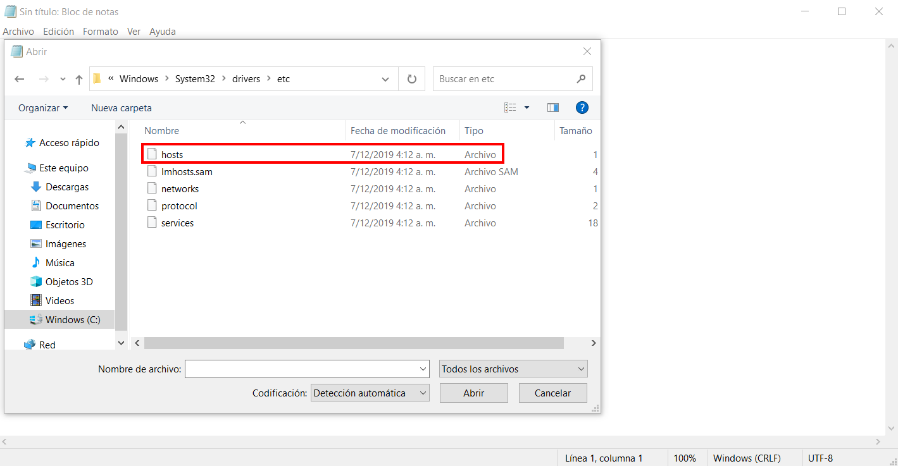Image resolution: width=898 pixels, height=466 pixels.
Task: Select the Descargas sidebar icon
Action: [x=36, y=187]
